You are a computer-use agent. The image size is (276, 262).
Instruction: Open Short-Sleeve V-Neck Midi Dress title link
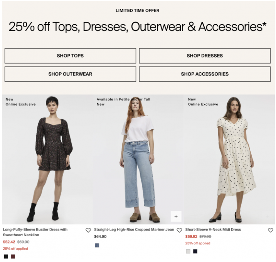(213, 230)
